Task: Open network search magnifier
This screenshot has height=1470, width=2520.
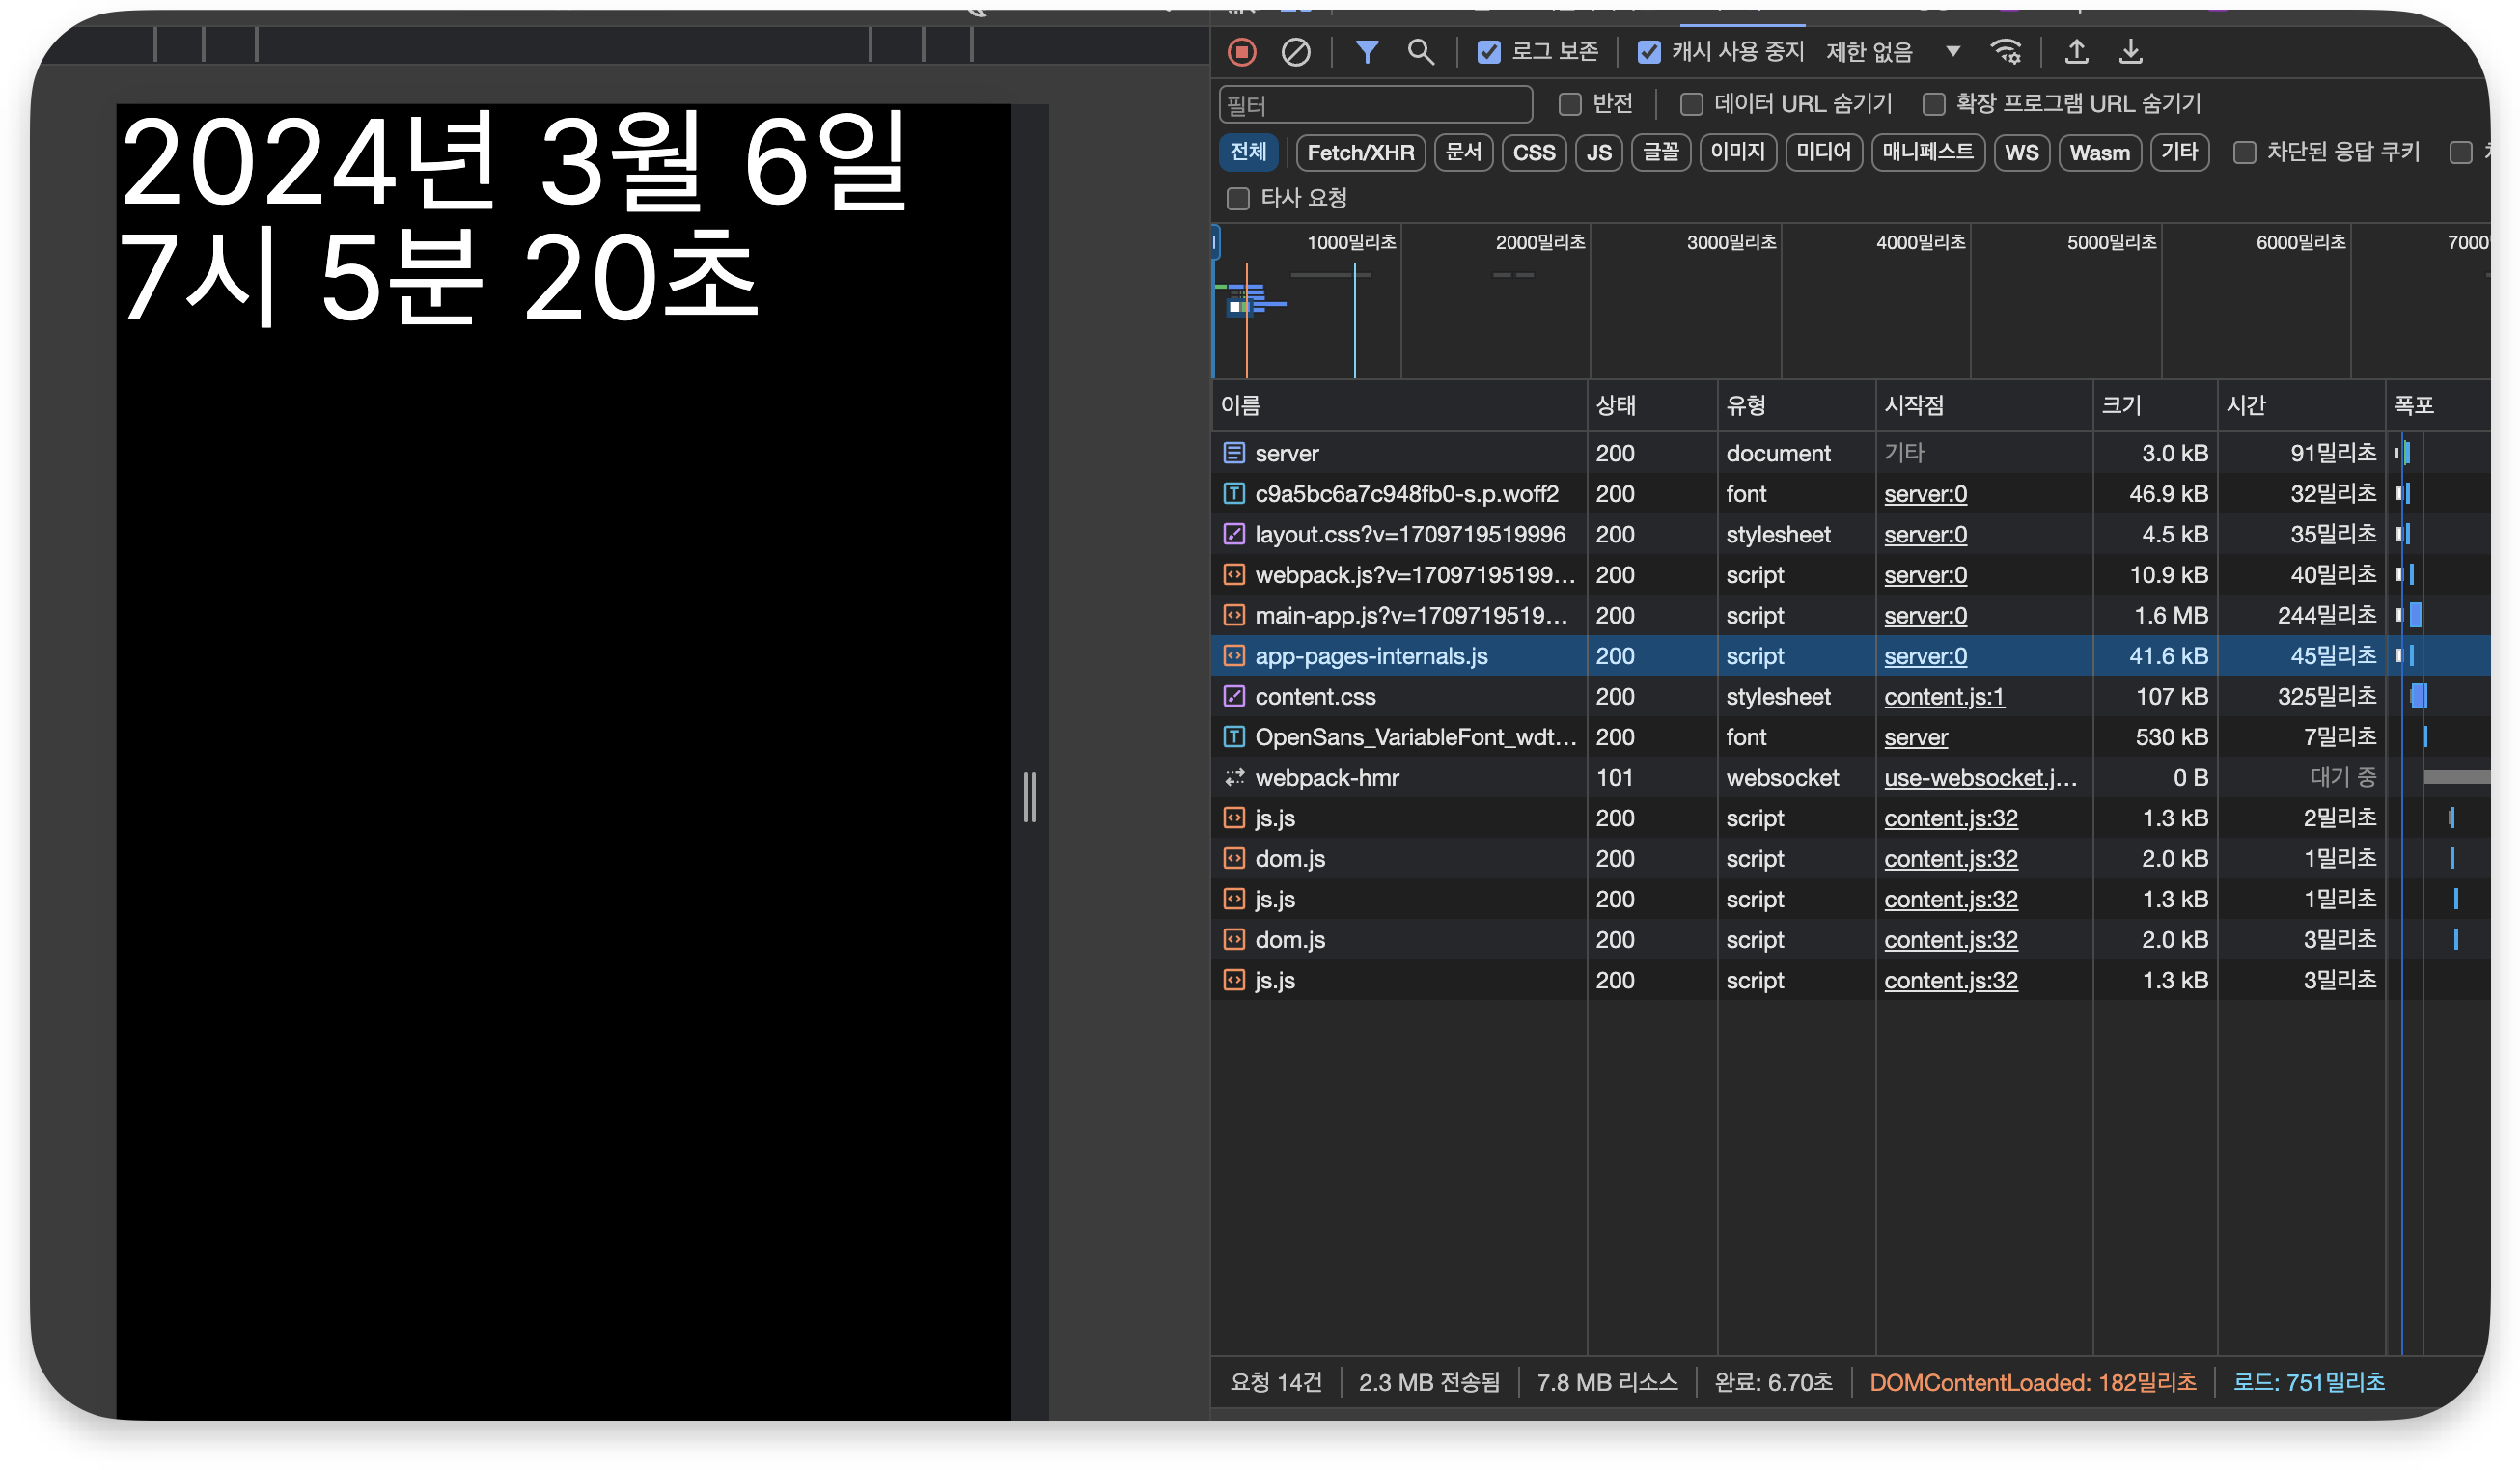Action: pos(1421,52)
